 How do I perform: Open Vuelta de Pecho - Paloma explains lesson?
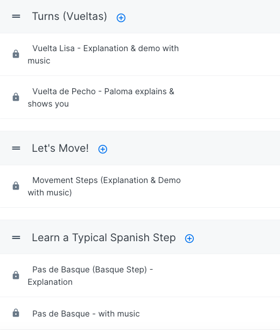click(101, 97)
